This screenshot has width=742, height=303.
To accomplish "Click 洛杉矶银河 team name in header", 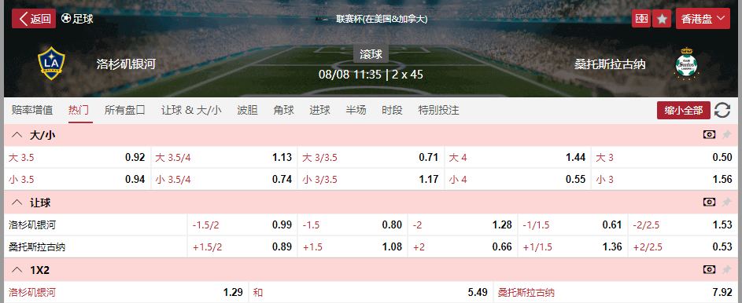I will (x=126, y=64).
